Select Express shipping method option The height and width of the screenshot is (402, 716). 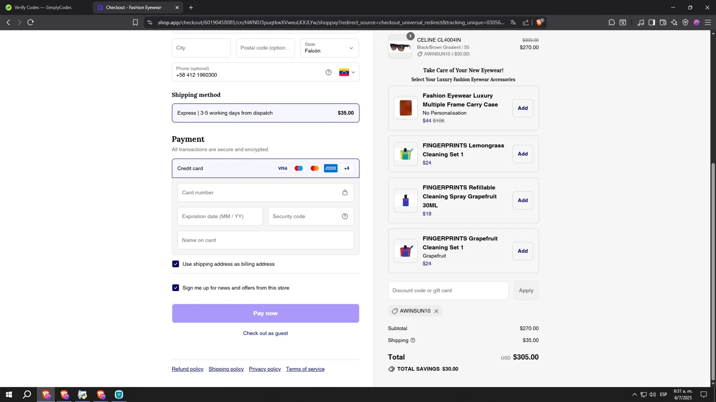pyautogui.click(x=265, y=113)
